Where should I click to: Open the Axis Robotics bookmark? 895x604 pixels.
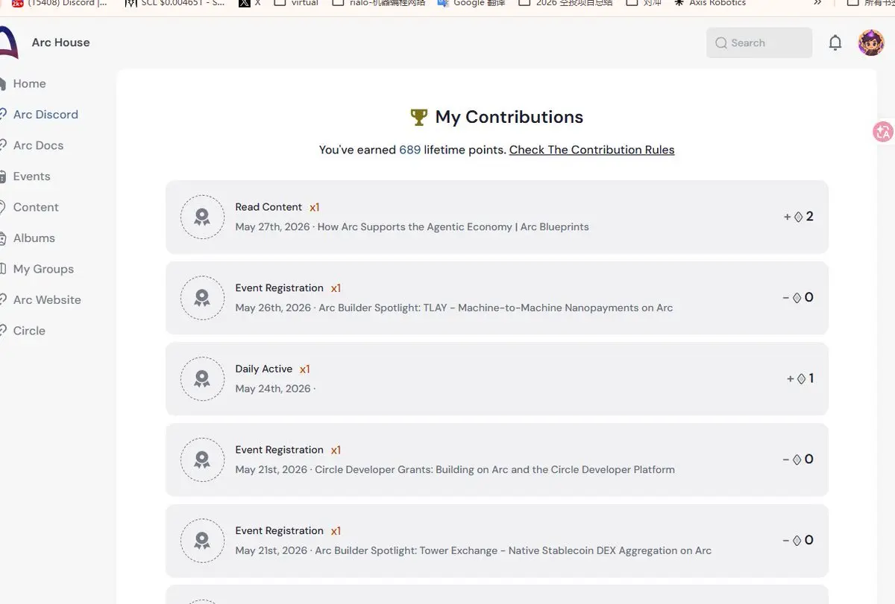pos(710,3)
